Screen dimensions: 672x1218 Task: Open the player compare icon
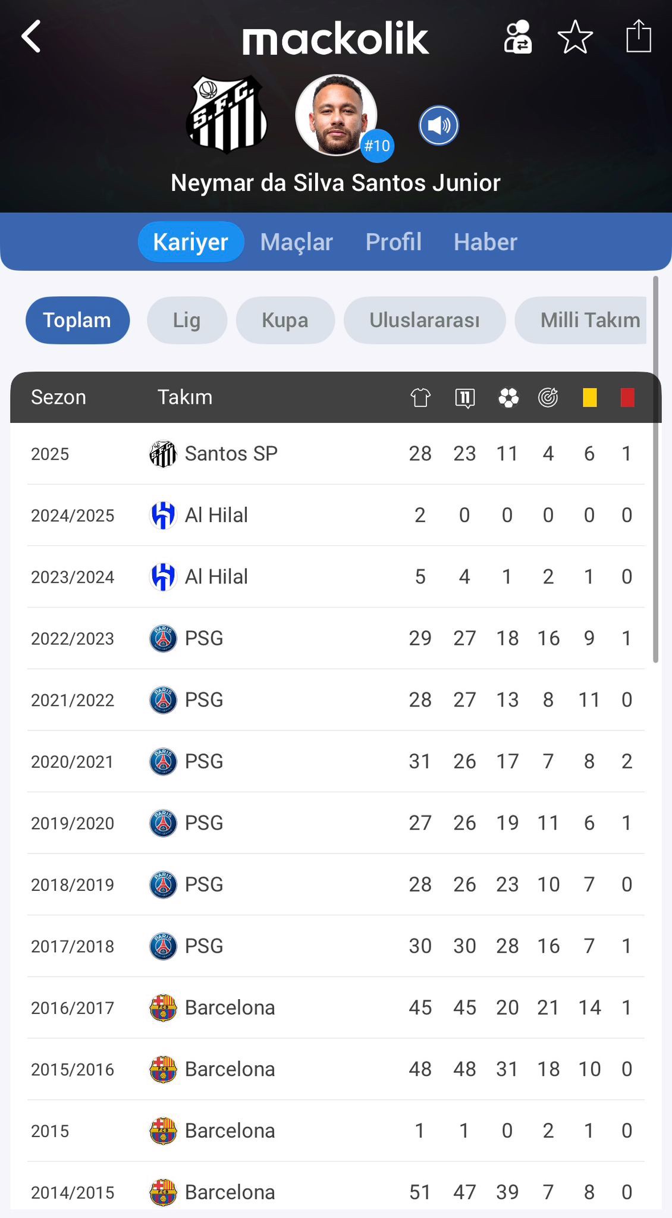click(517, 37)
